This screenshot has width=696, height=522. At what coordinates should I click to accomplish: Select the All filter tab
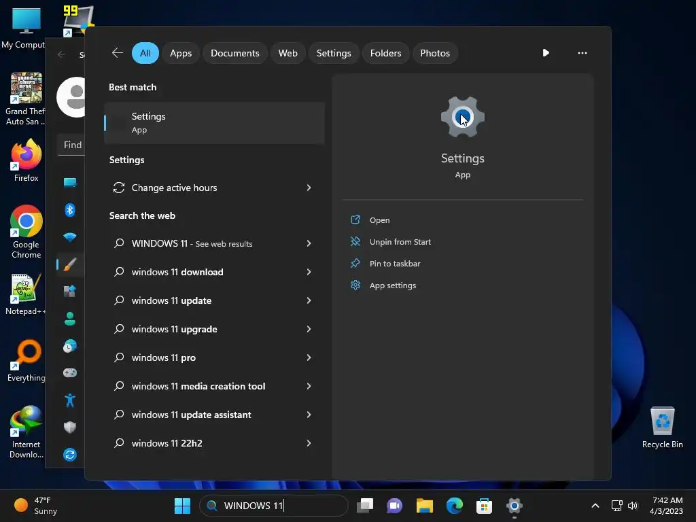145,53
